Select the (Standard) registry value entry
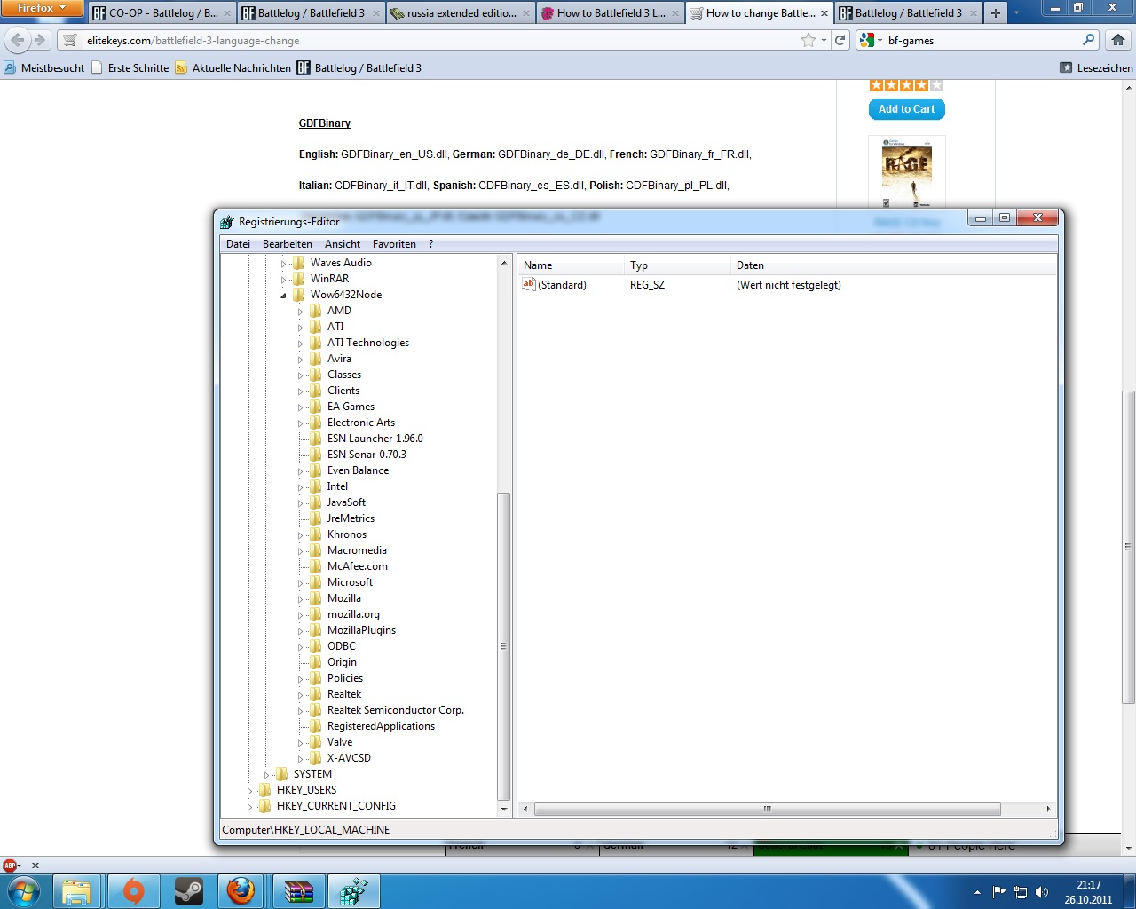Screen dimensions: 1136x909 (x=562, y=285)
